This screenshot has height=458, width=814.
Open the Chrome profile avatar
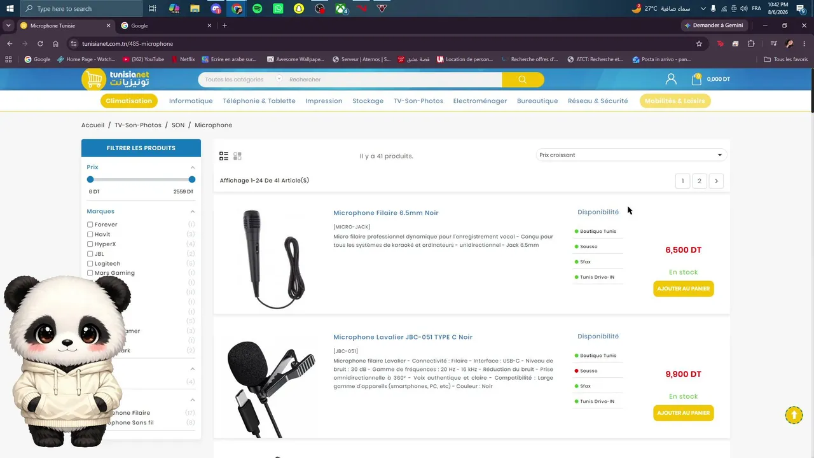click(x=789, y=44)
